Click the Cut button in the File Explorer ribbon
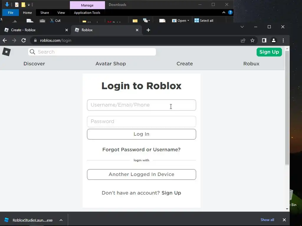This screenshot has height=226, width=302. pyautogui.click(x=55, y=20)
